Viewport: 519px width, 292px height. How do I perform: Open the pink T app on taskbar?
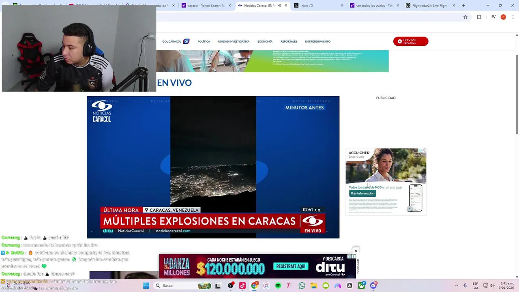[289, 286]
